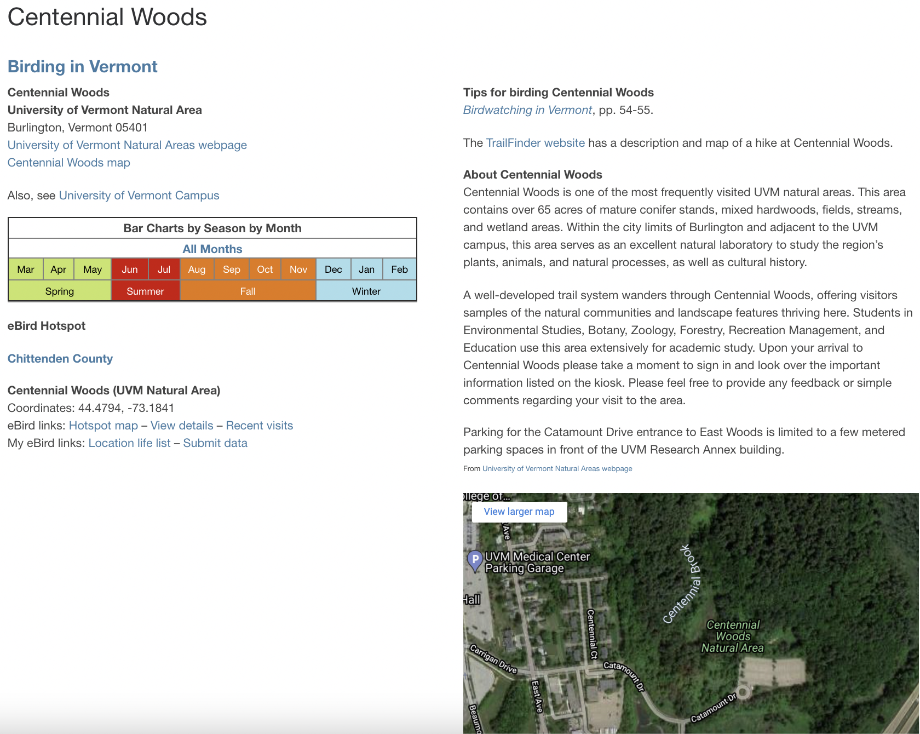Image resolution: width=920 pixels, height=734 pixels.
Task: Open University of Vermont Natural Areas webpage link
Action: (x=127, y=145)
